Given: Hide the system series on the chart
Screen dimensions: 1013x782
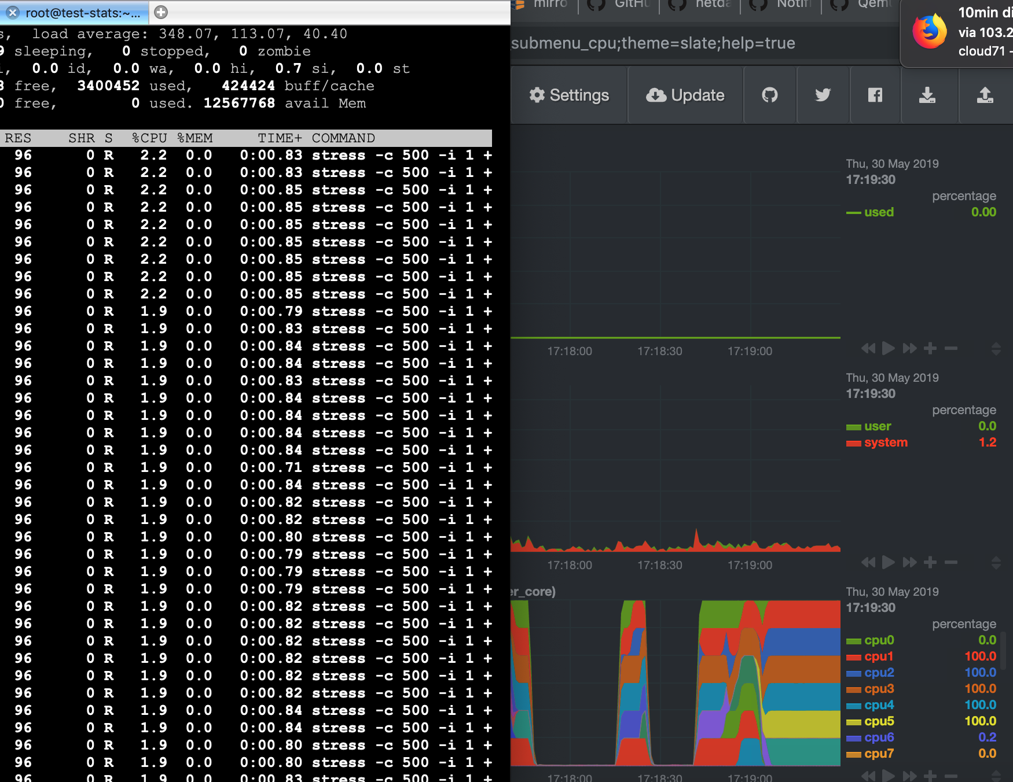Looking at the screenshot, I should (885, 442).
